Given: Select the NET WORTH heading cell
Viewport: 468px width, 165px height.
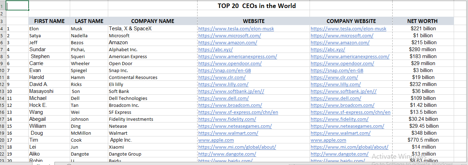Looking at the screenshot, I should (422, 21).
